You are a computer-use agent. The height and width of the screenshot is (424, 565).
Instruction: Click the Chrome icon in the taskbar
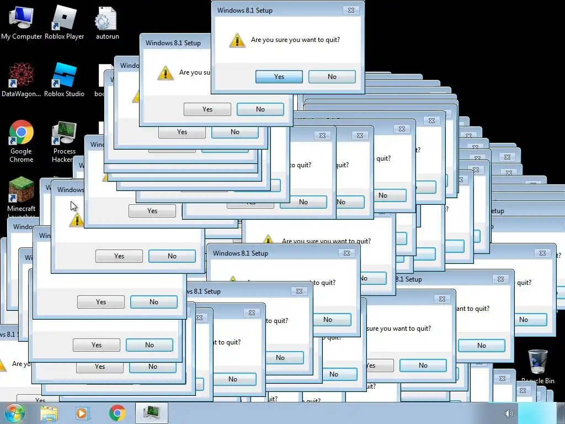[117, 413]
